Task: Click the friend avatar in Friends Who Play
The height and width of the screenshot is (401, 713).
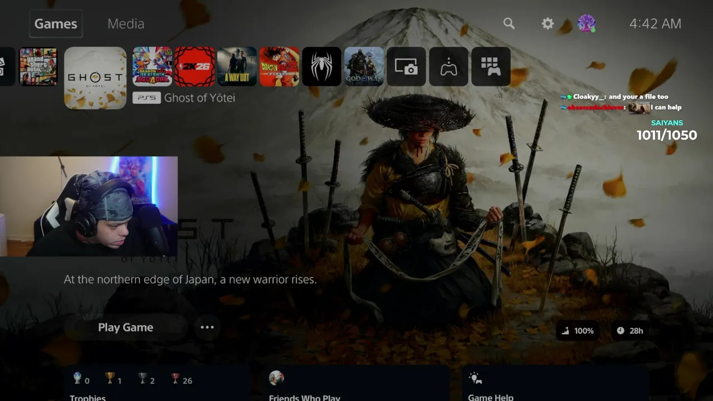Action: click(276, 378)
